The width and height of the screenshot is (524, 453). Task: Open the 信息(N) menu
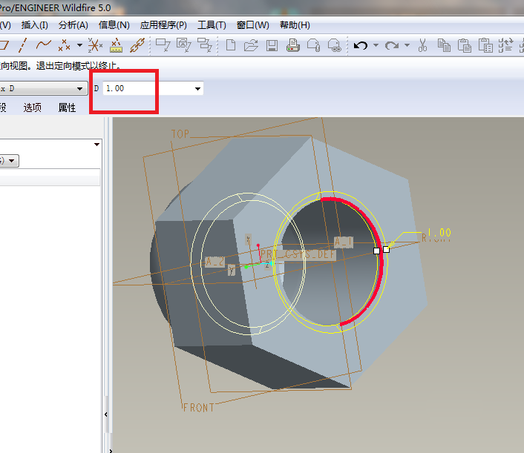[114, 25]
